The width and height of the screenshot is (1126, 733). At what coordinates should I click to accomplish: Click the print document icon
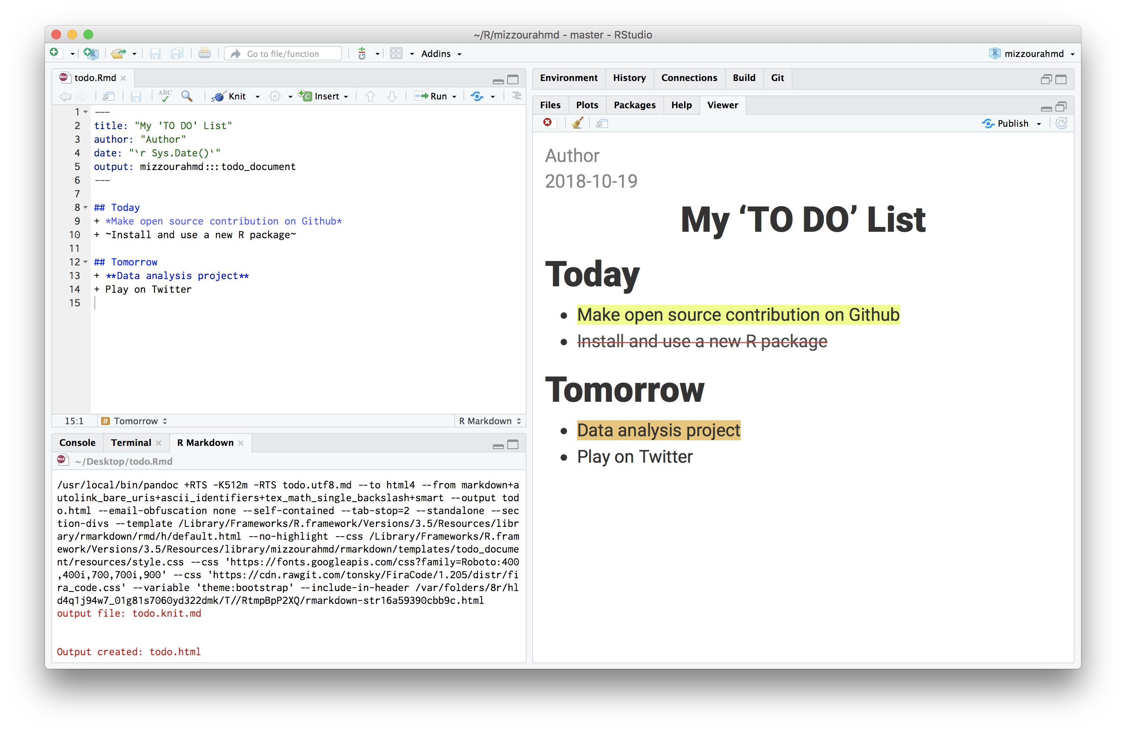click(204, 53)
